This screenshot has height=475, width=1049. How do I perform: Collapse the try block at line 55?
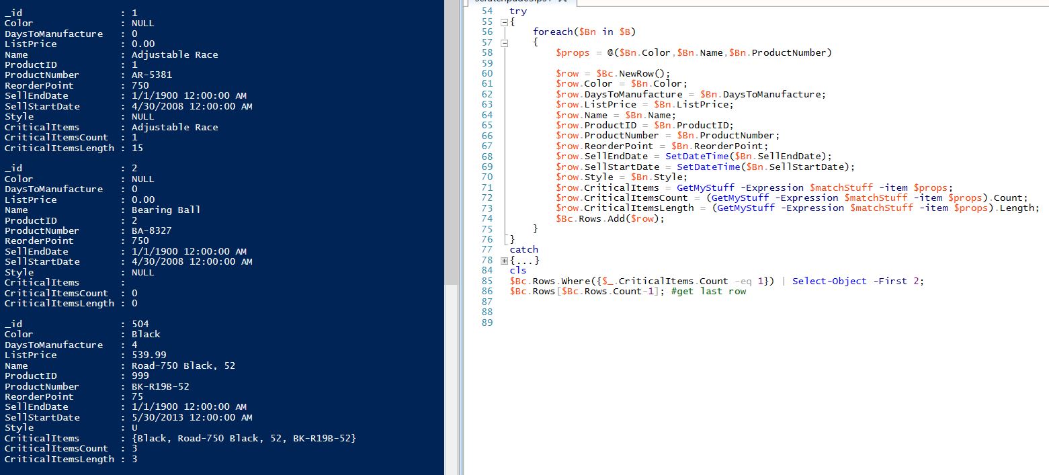click(504, 22)
